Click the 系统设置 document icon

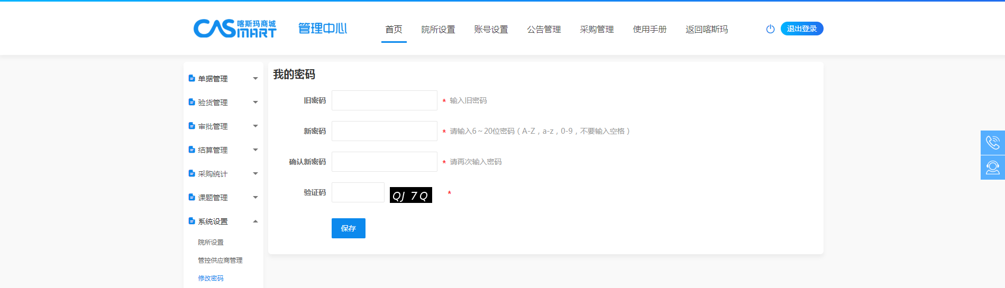(x=191, y=221)
